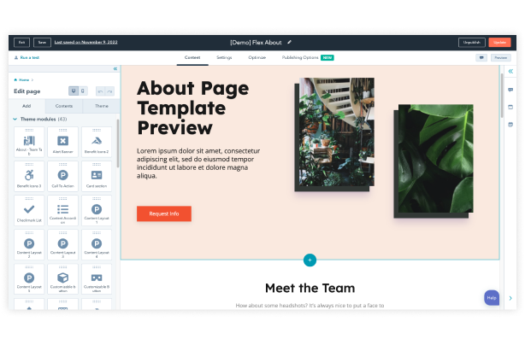Click the Home breadcrumb icon
This screenshot has height=345, width=525.
(x=15, y=80)
